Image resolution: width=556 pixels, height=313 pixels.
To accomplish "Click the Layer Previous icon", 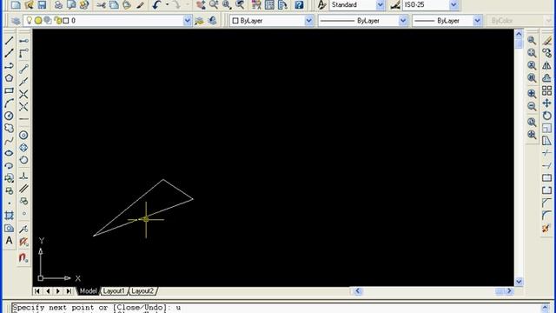I will pyautogui.click(x=212, y=21).
